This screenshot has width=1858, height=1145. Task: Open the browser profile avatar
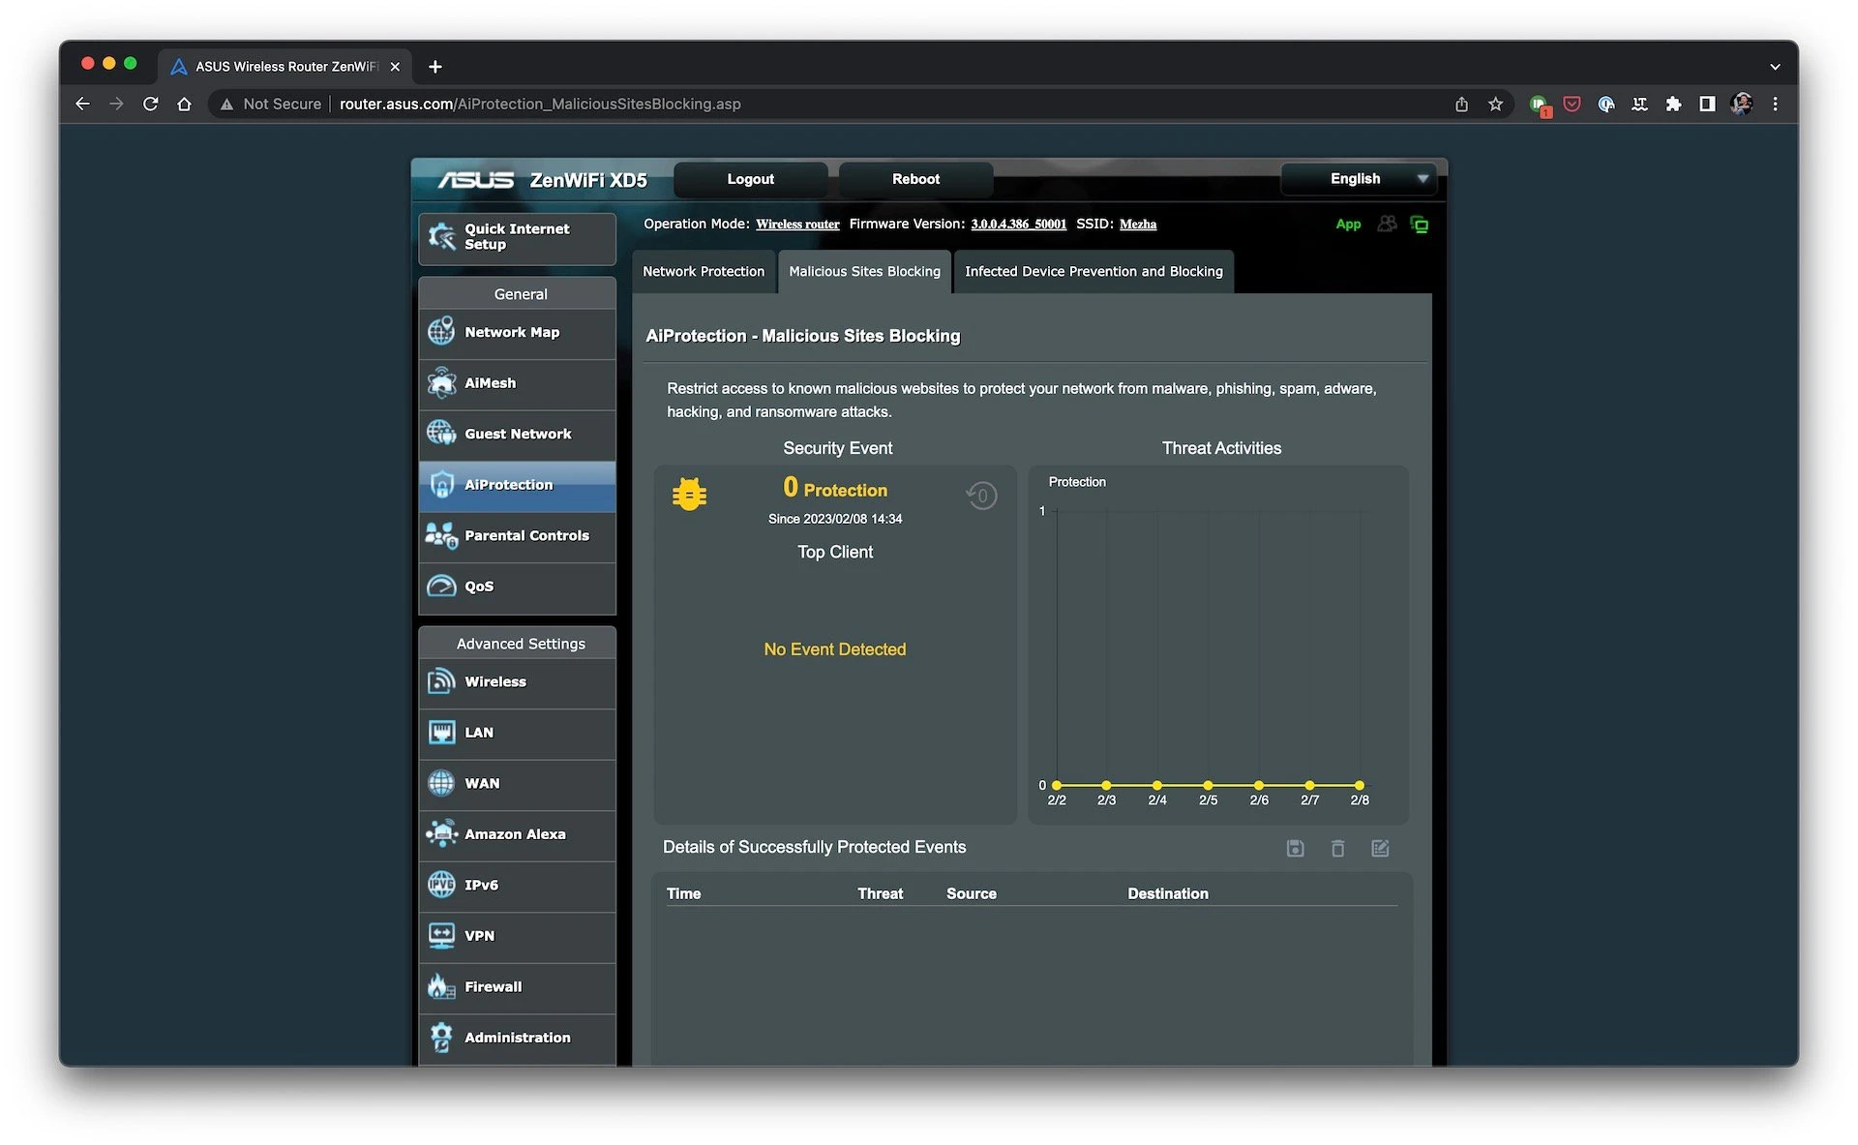coord(1741,104)
